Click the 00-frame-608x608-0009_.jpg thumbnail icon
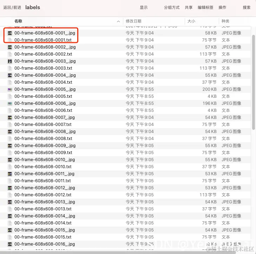This screenshot has width=256, height=254. 10,146
